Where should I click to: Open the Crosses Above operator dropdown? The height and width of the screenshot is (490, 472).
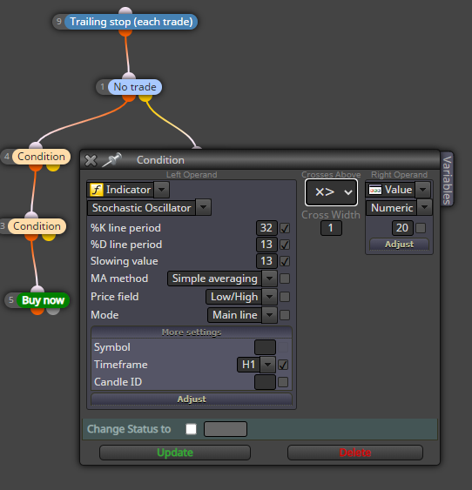click(x=331, y=191)
